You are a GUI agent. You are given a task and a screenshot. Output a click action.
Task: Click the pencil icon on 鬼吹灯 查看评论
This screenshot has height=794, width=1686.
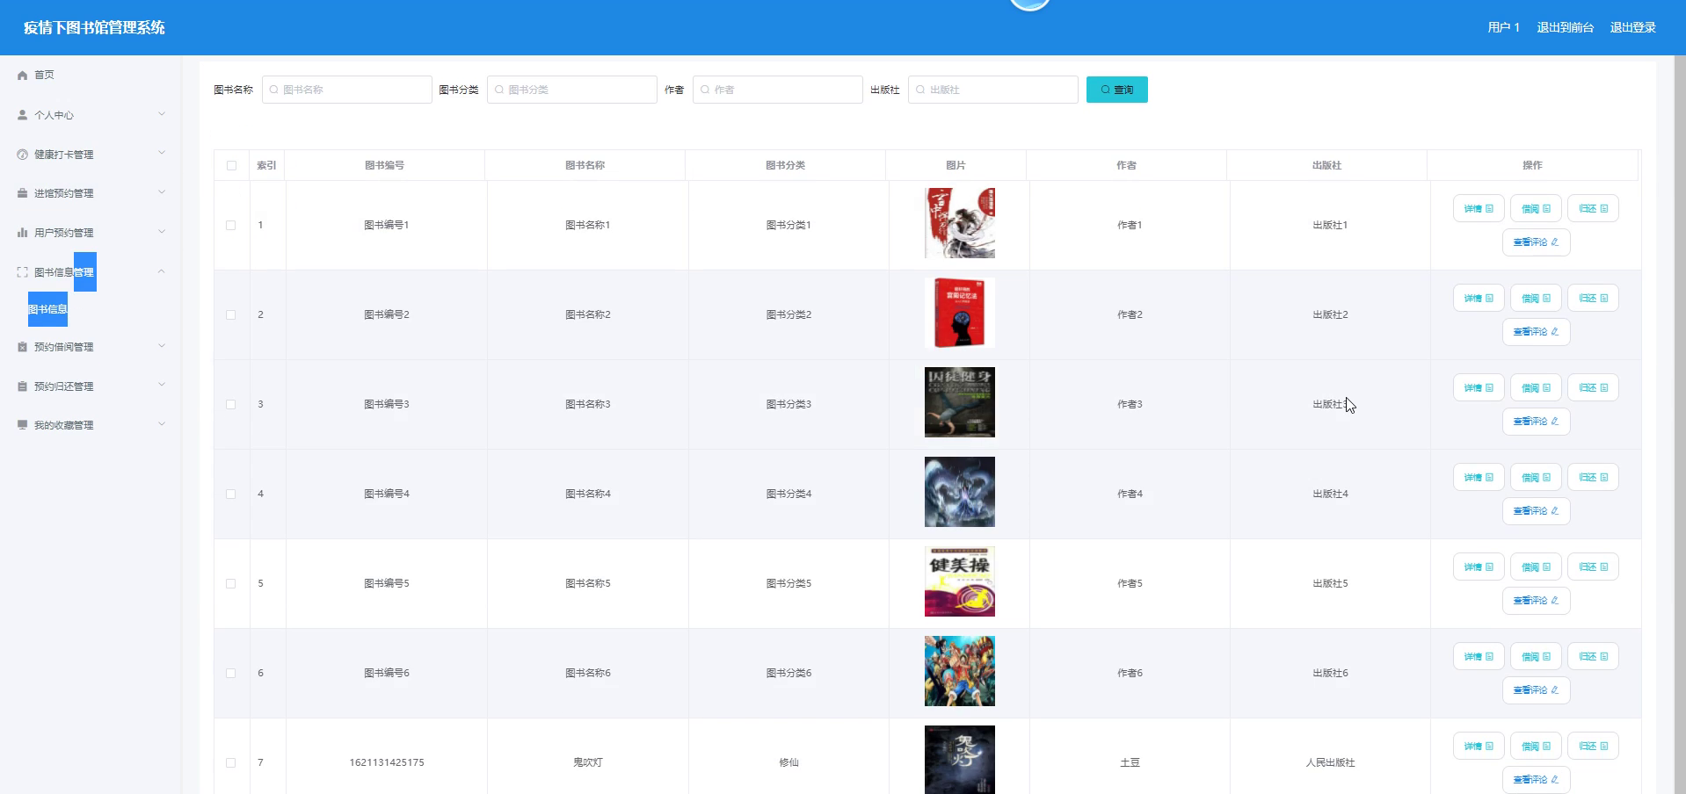coord(1554,780)
